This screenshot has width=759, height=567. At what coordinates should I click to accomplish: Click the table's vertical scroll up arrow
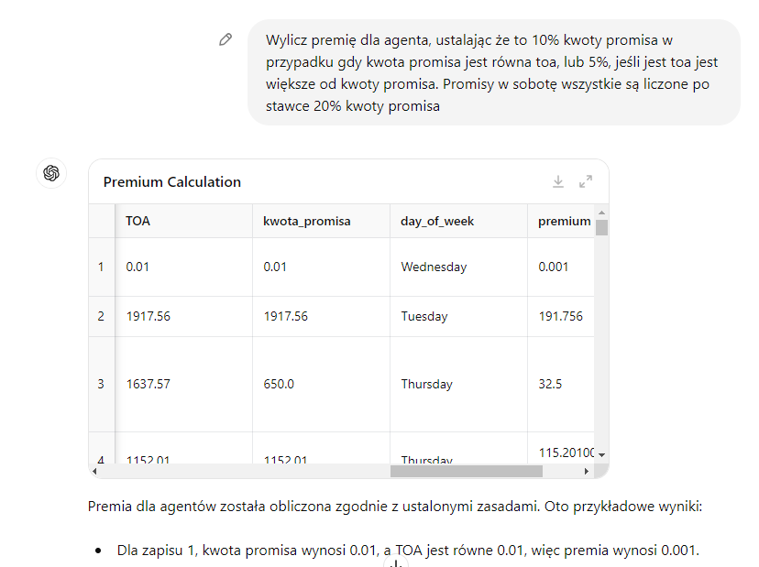tap(602, 213)
